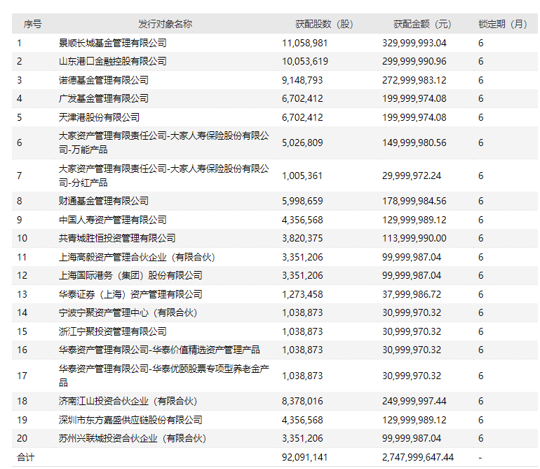Click share count 3,820,375
540x469 pixels.
click(x=302, y=238)
